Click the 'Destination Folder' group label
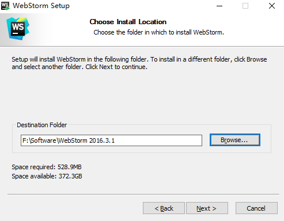 [42, 125]
